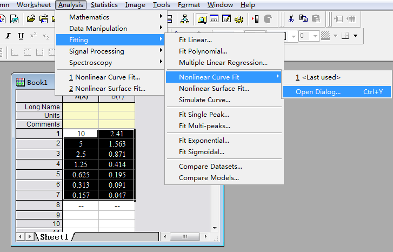Toggle Italic text formatting
Screen dimensions: 393x252
click(9, 36)
